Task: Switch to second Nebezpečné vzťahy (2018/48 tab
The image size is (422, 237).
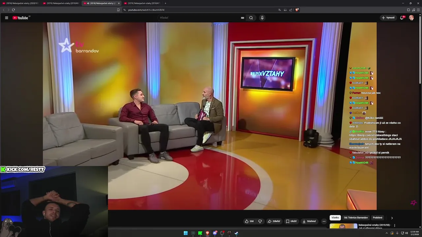Action: [x=61, y=3]
